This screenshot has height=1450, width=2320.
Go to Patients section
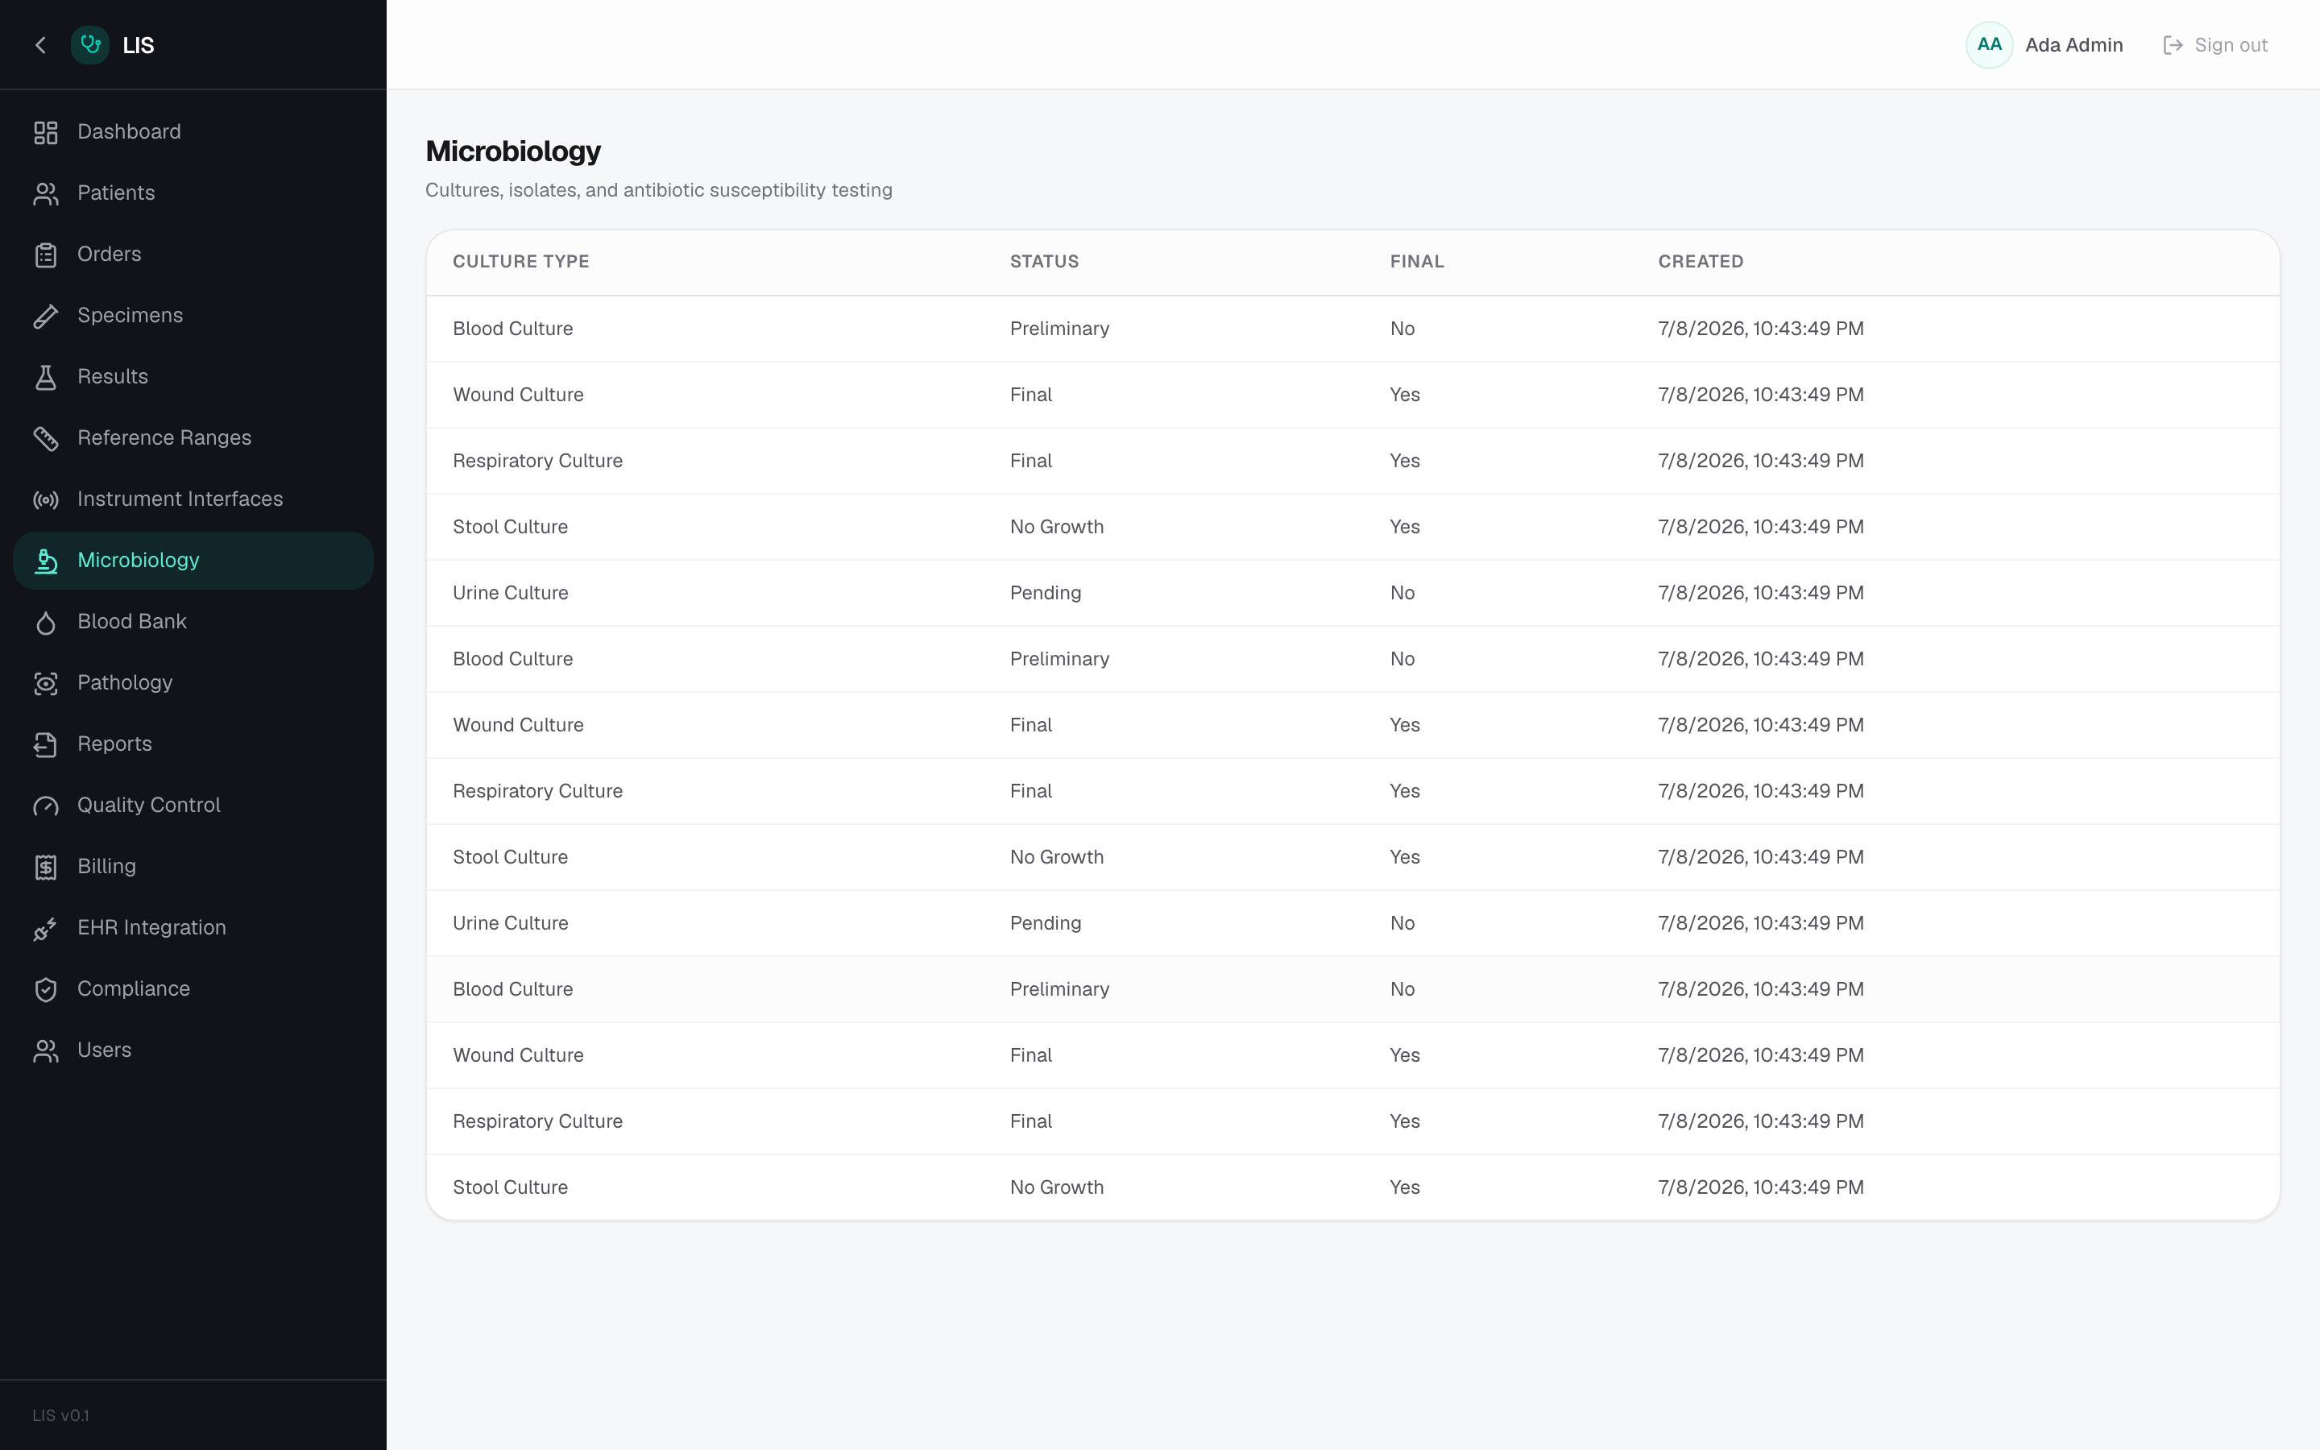[x=193, y=193]
